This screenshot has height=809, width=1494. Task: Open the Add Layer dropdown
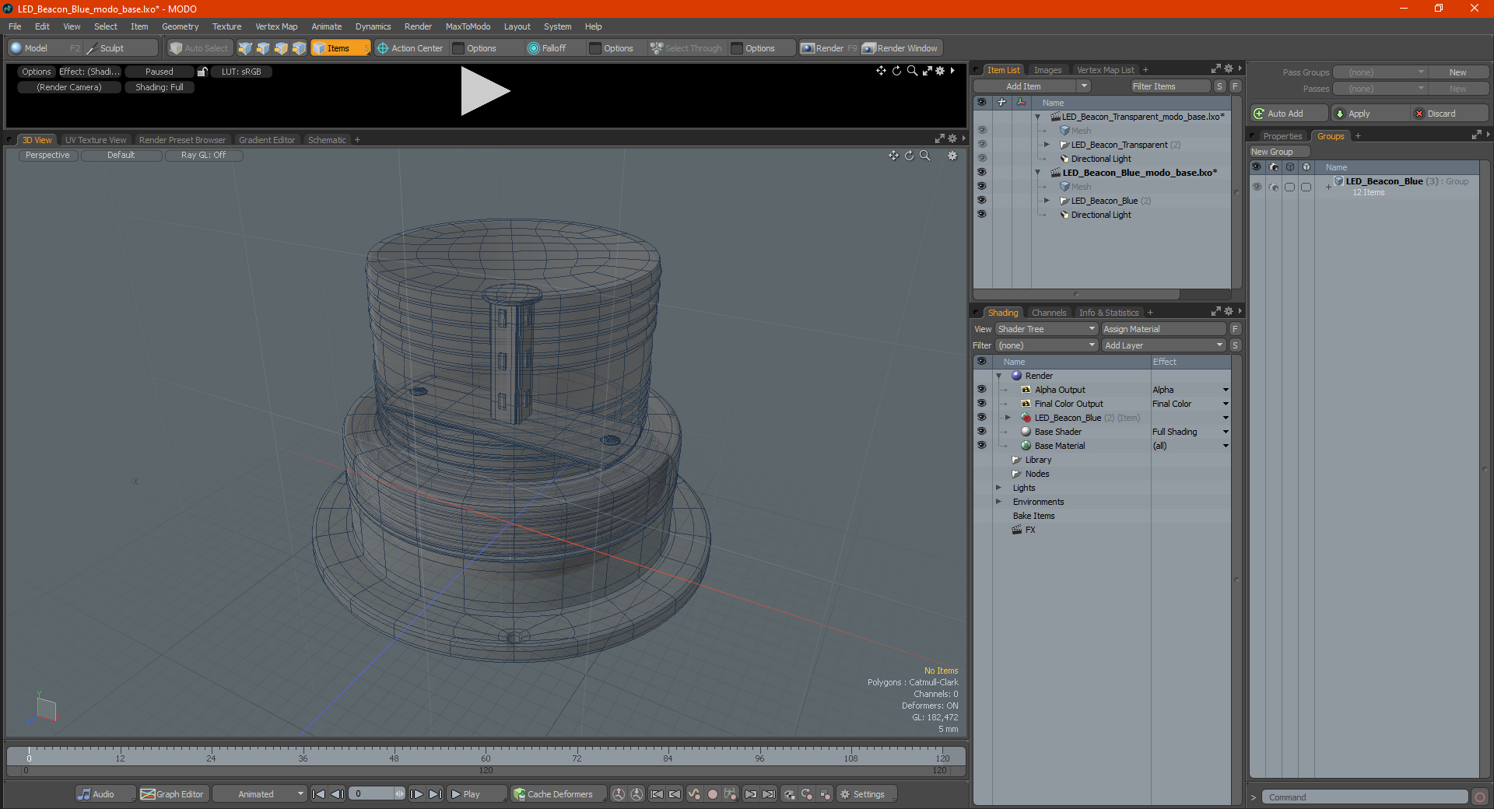(1163, 345)
